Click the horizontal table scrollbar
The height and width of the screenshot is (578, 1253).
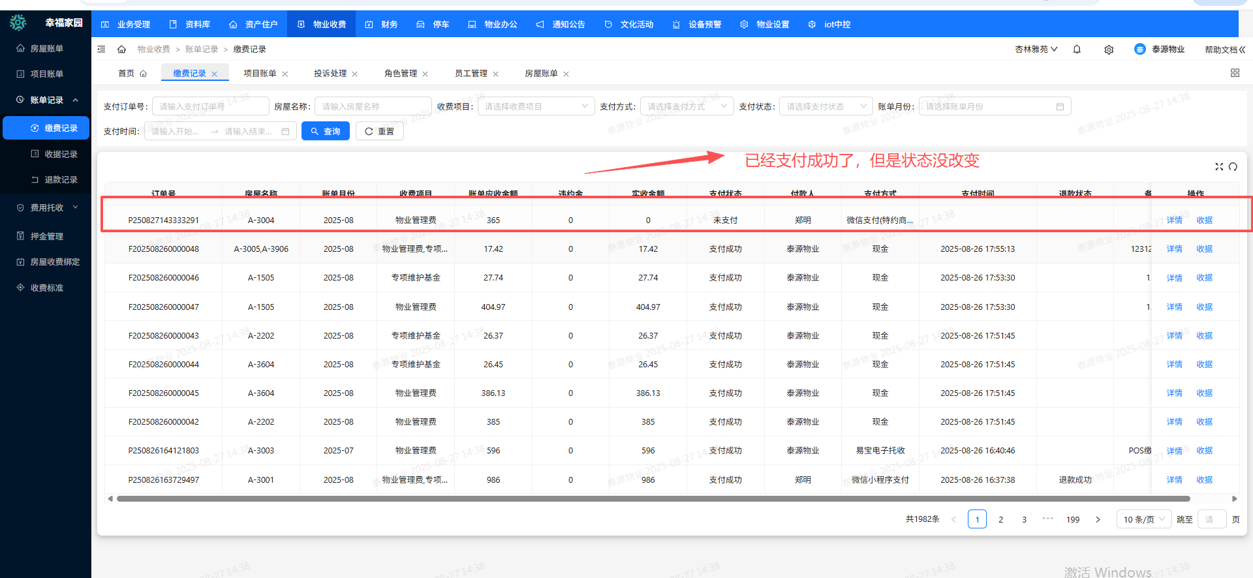653,499
